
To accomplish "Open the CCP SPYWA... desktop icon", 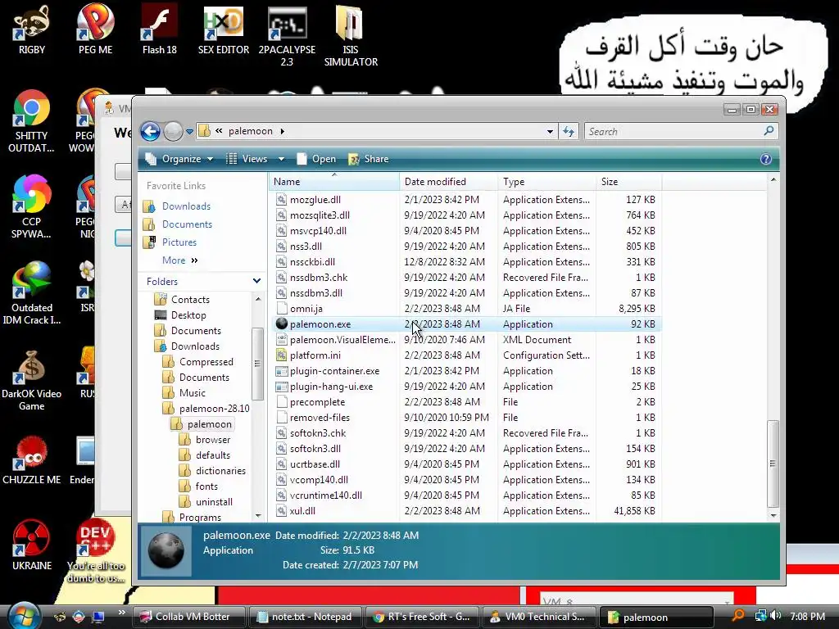I will (32, 206).
